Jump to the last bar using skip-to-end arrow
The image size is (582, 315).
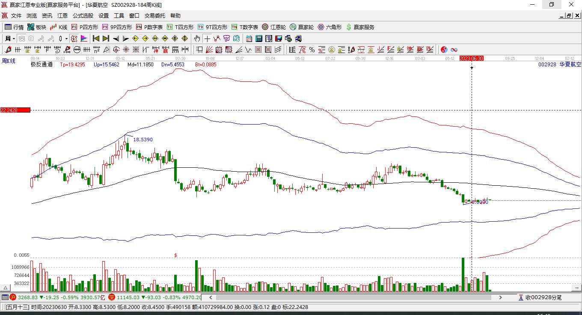point(106,39)
